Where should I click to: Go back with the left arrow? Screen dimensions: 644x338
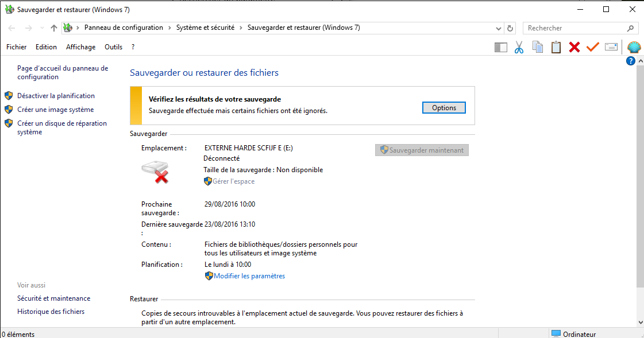click(11, 28)
